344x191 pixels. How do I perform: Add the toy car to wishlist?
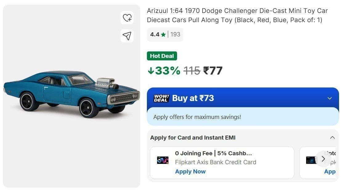[x=127, y=18]
